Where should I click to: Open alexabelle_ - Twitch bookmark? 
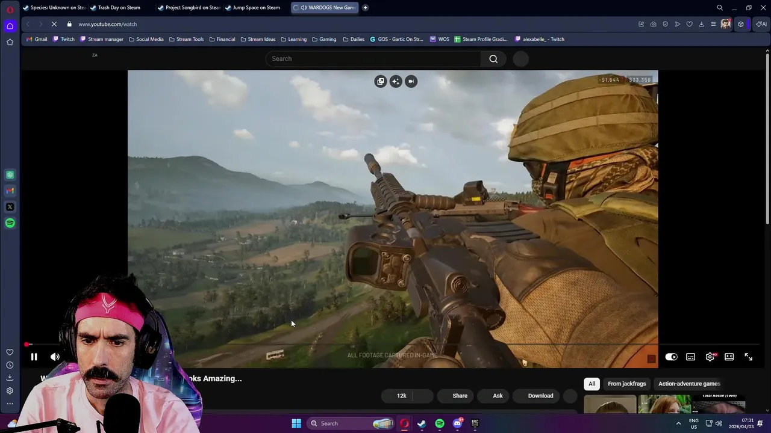[540, 39]
